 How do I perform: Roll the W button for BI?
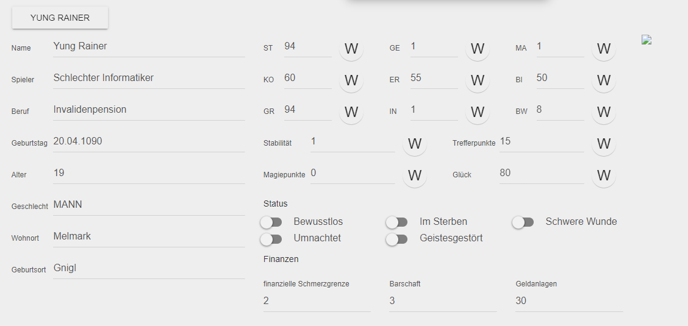tap(604, 80)
